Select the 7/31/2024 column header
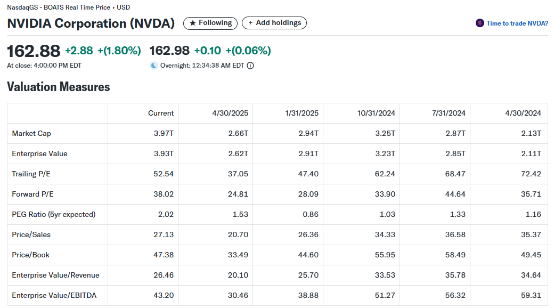Screen dimensions: 554x308 tap(449, 113)
